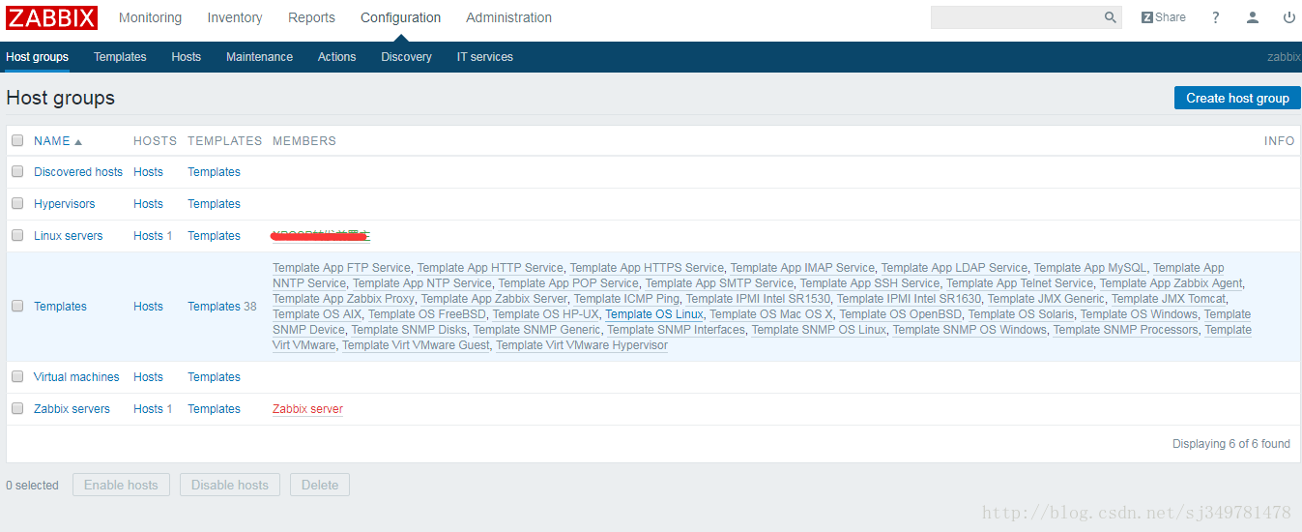
Task: Open the Administration menu
Action: point(508,17)
